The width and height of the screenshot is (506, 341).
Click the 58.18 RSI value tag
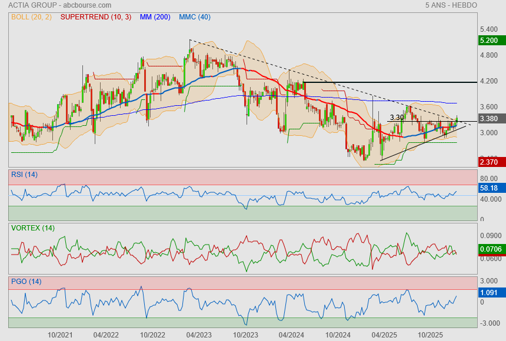tap(492, 188)
